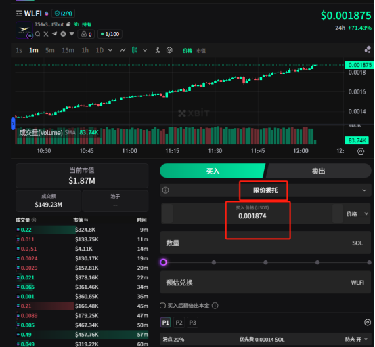Click the 滑点 20% slippage setting
Screen dimensions: 375x347
click(x=174, y=340)
